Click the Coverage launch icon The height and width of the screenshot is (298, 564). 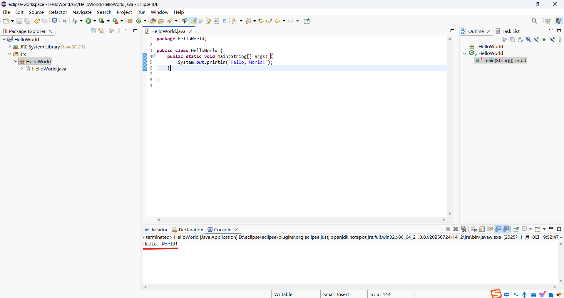click(x=101, y=21)
